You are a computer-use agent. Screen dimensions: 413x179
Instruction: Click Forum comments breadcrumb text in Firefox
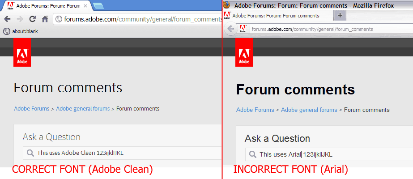[367, 110]
